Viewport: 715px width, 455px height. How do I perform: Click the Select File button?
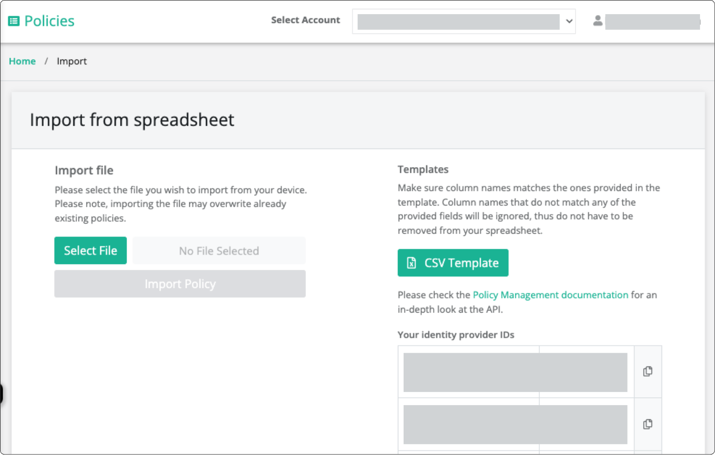90,250
